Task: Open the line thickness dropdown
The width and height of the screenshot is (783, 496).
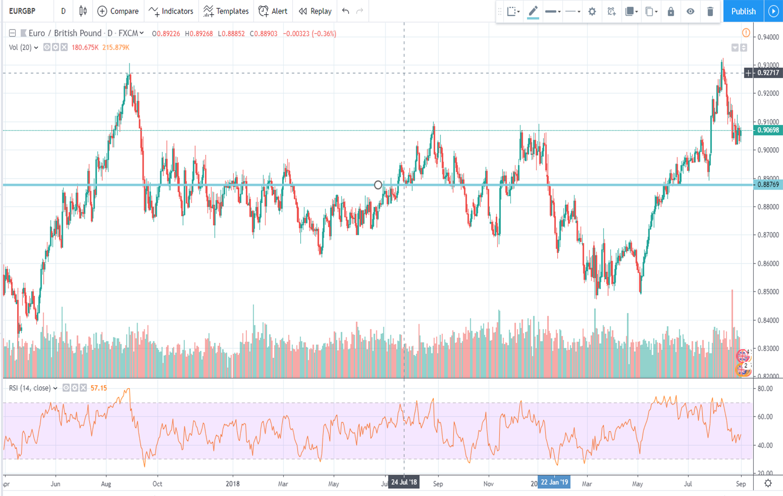Action: click(x=552, y=11)
